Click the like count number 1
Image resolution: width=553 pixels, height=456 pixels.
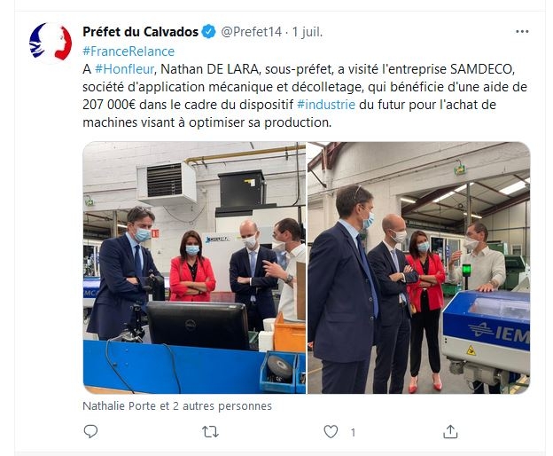point(353,432)
